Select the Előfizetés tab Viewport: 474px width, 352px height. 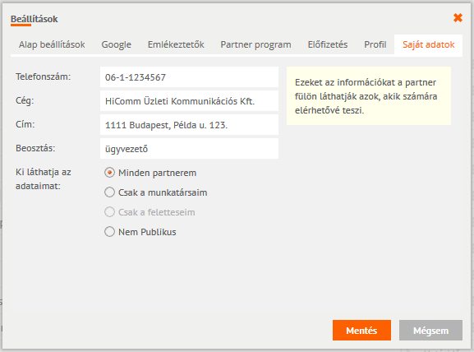coord(328,44)
